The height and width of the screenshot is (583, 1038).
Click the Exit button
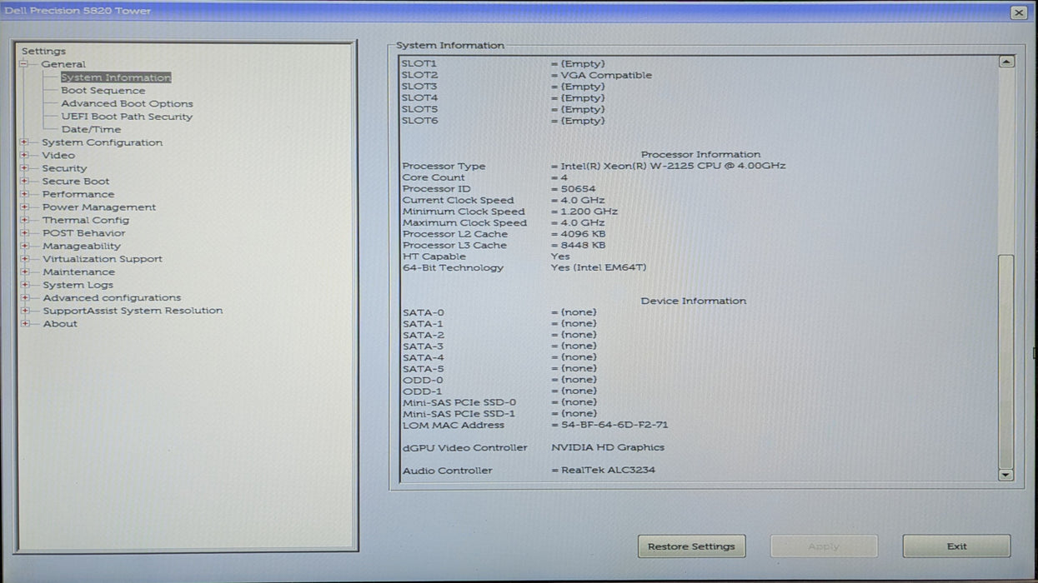[x=956, y=546]
